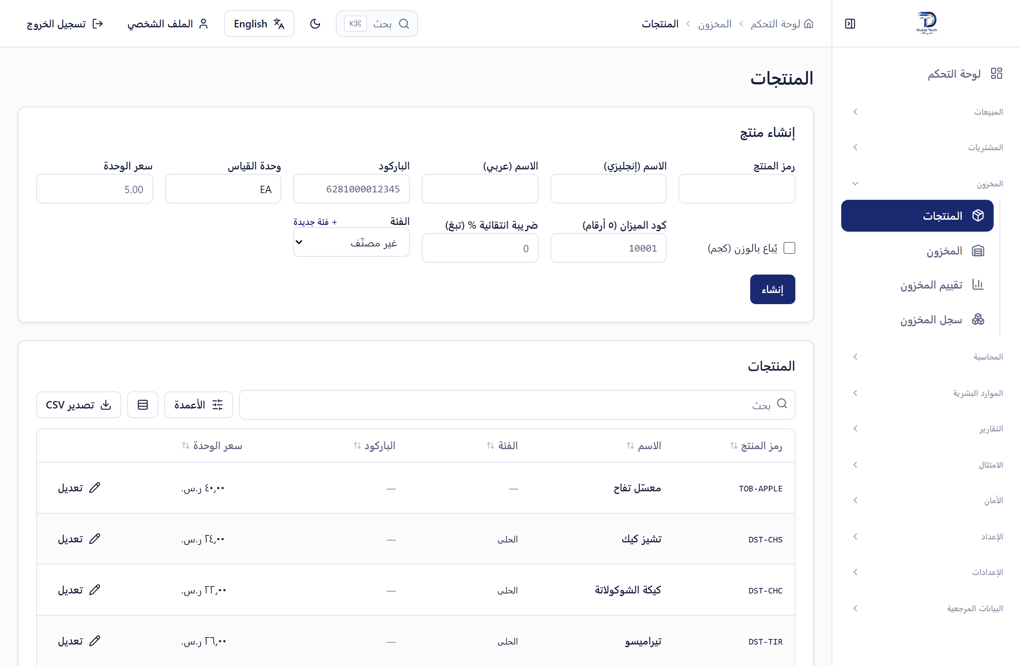Image resolution: width=1021 pixels, height=666 pixels.
Task: Focus the English name input field
Action: click(608, 189)
